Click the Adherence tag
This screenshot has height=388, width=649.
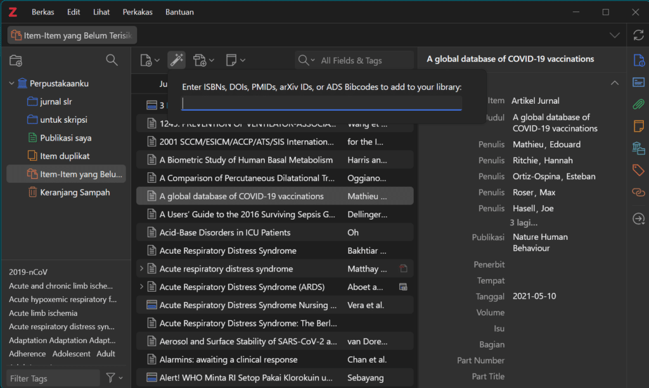tap(27, 354)
